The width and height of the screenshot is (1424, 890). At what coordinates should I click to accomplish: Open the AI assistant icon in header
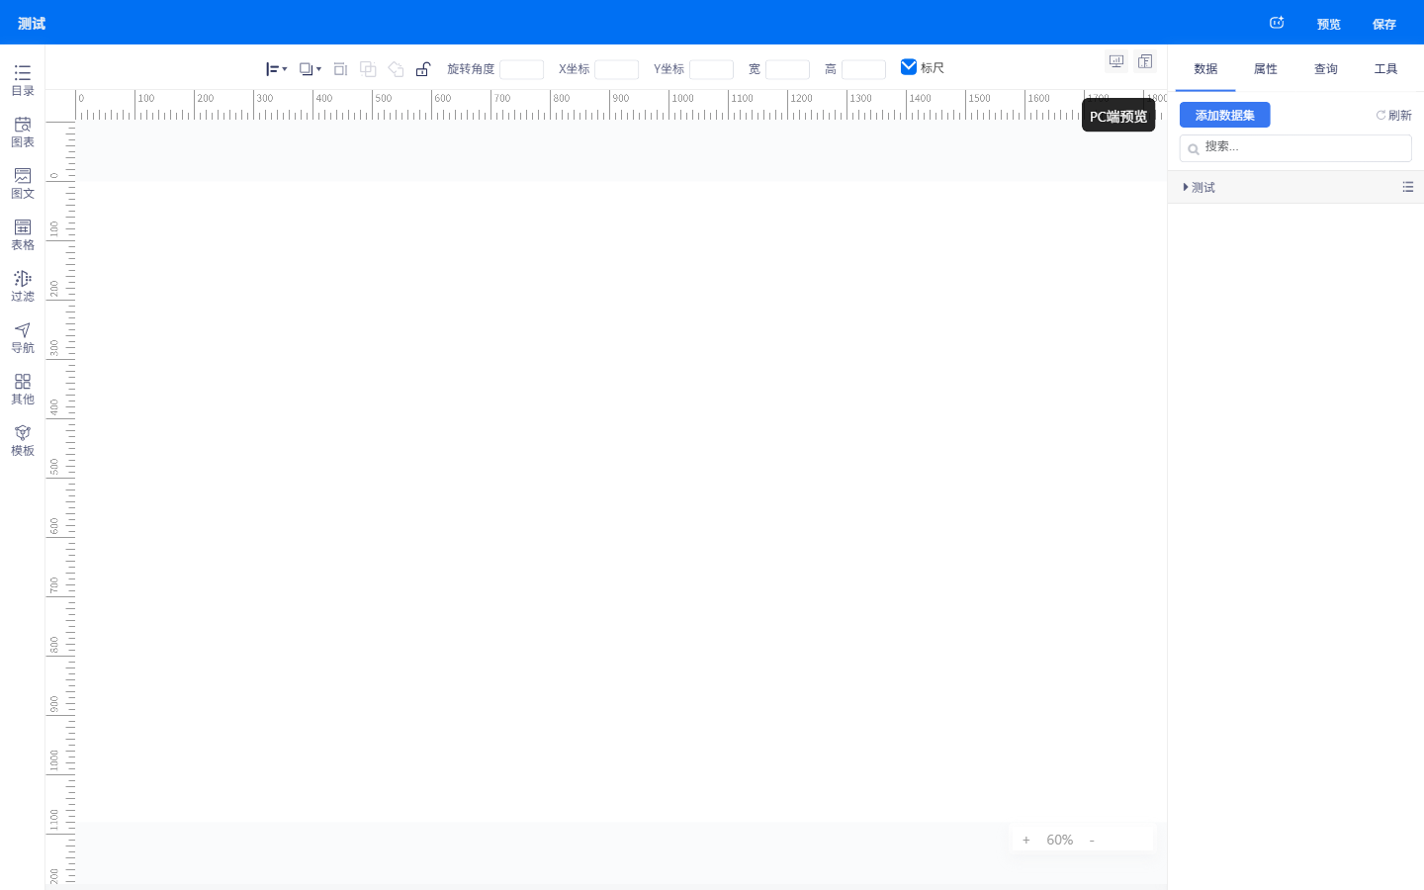pos(1277,23)
